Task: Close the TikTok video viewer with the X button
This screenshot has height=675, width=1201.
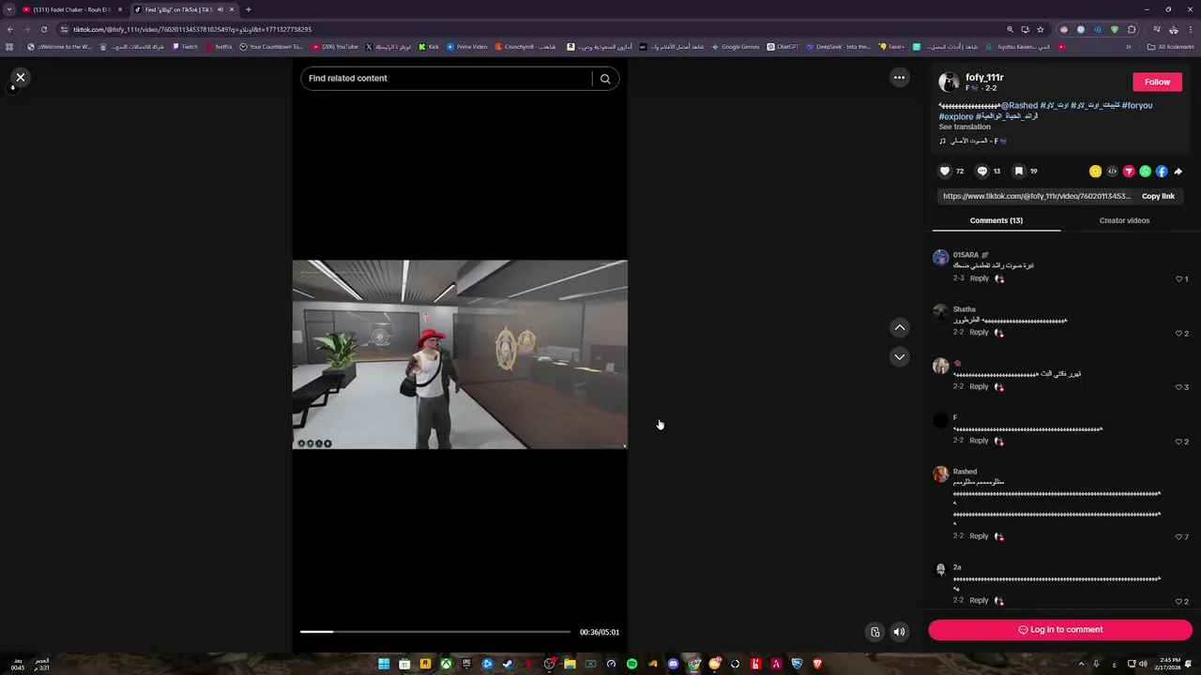Action: (x=21, y=78)
